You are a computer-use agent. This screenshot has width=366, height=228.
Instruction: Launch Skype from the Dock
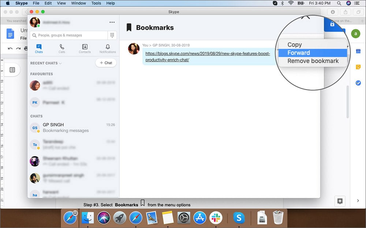[x=239, y=218]
